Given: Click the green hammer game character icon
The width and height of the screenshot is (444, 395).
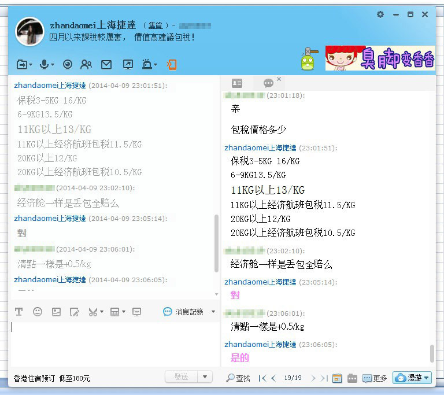Looking at the screenshot, I should point(309,59).
